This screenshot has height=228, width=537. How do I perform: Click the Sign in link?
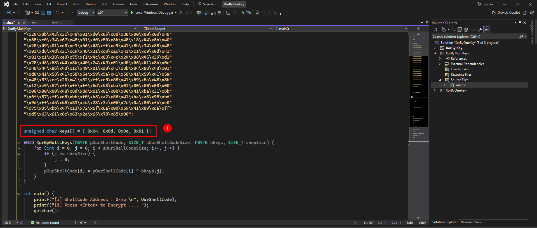click(485, 4)
